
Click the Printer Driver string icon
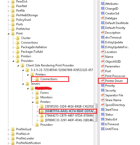click(x=103, y=81)
